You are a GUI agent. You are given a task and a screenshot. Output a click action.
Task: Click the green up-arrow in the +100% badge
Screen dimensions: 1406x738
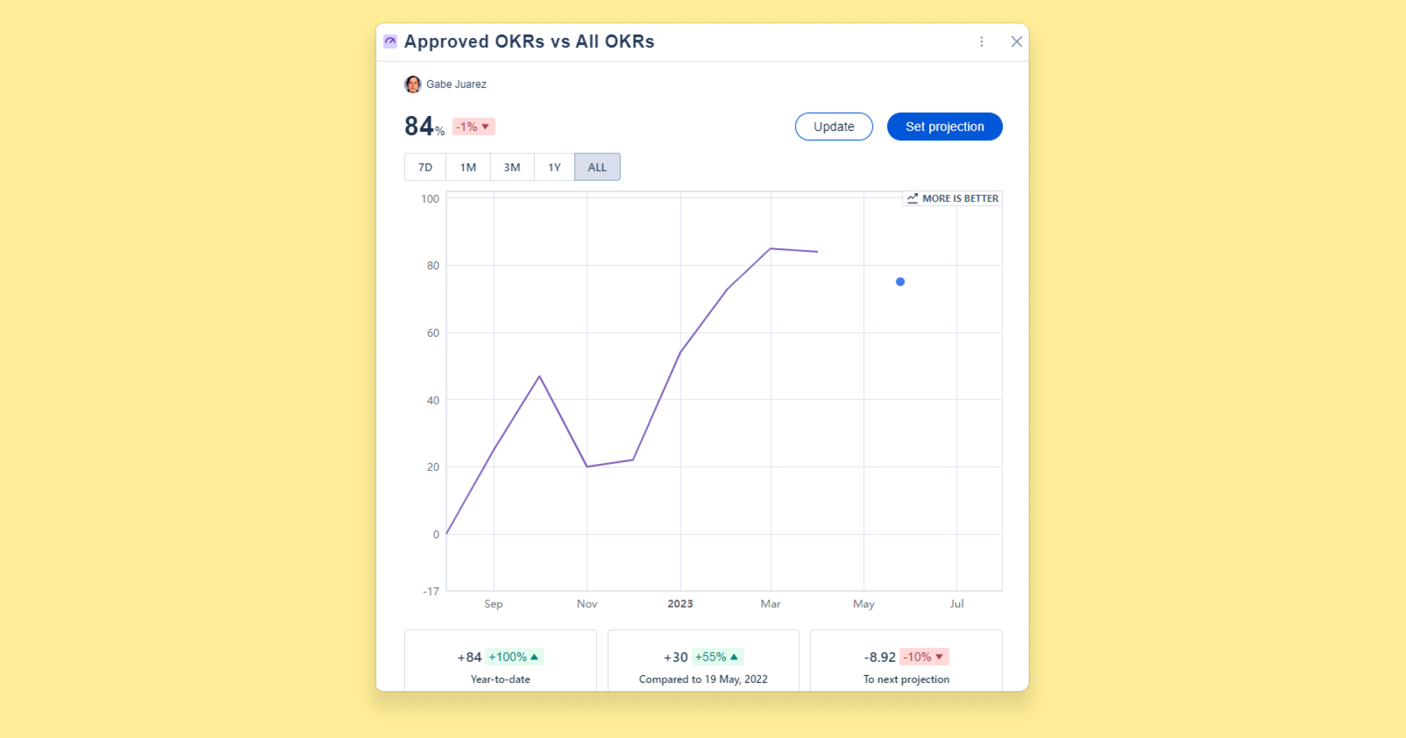tap(534, 657)
